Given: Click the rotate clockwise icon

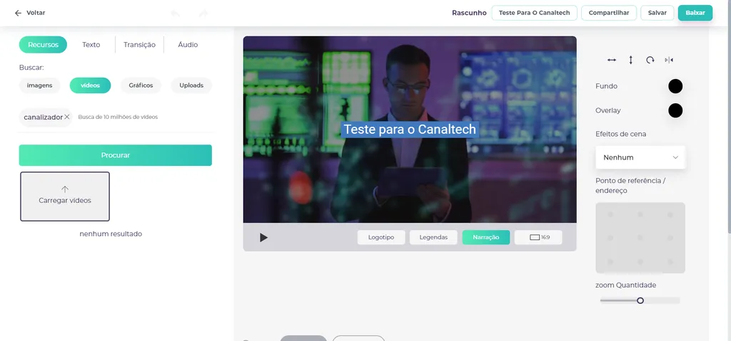Looking at the screenshot, I should pos(650,60).
